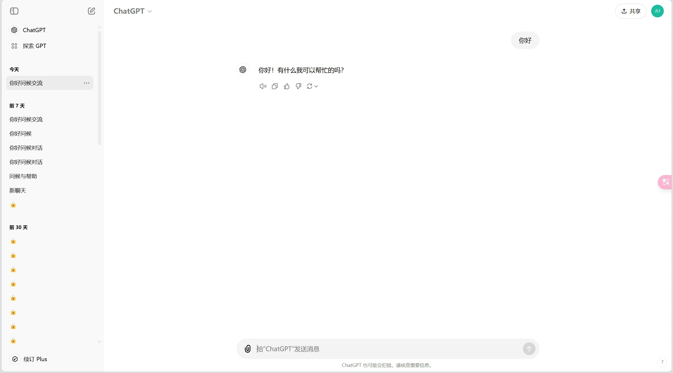673x373 pixels.
Task: Start a new chat with the pencil icon
Action: pyautogui.click(x=91, y=11)
